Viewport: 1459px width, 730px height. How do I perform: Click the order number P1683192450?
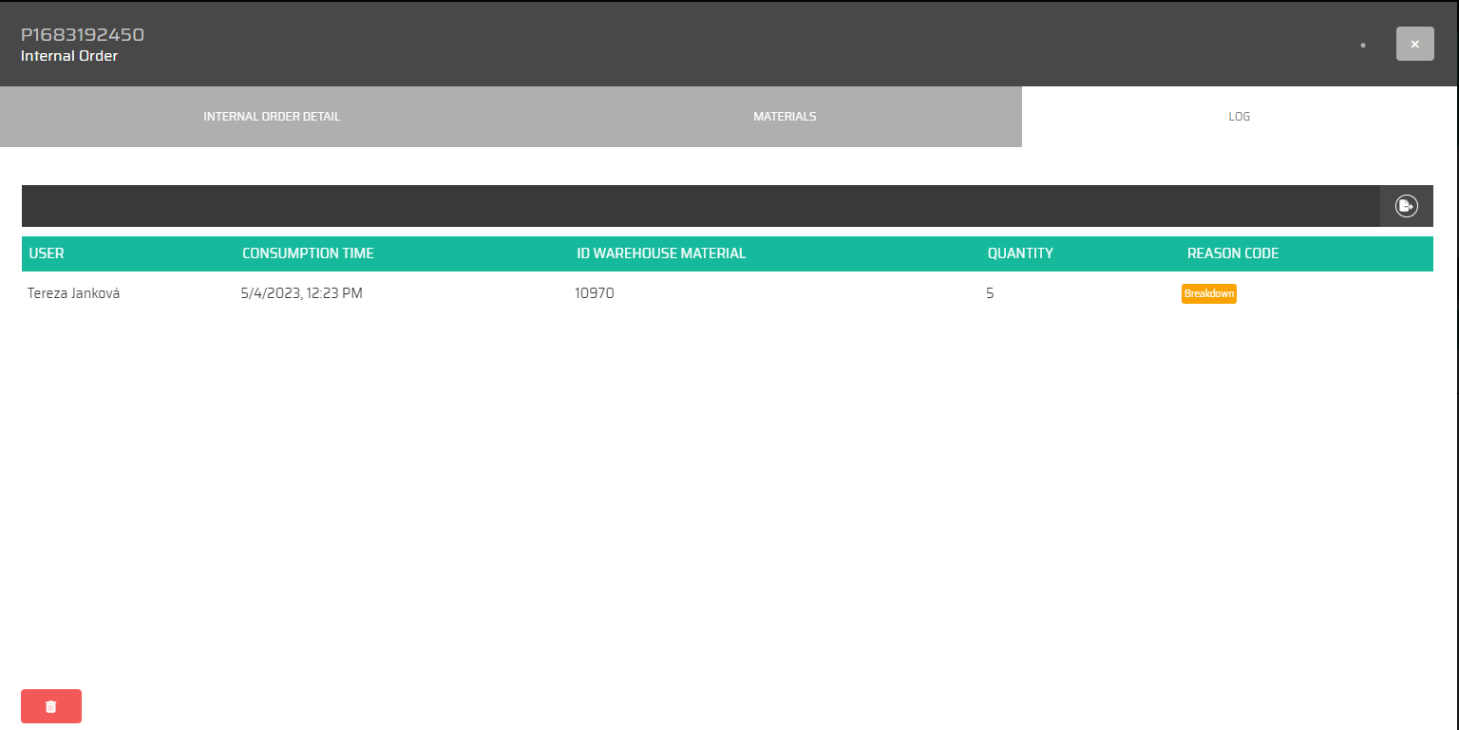[83, 35]
